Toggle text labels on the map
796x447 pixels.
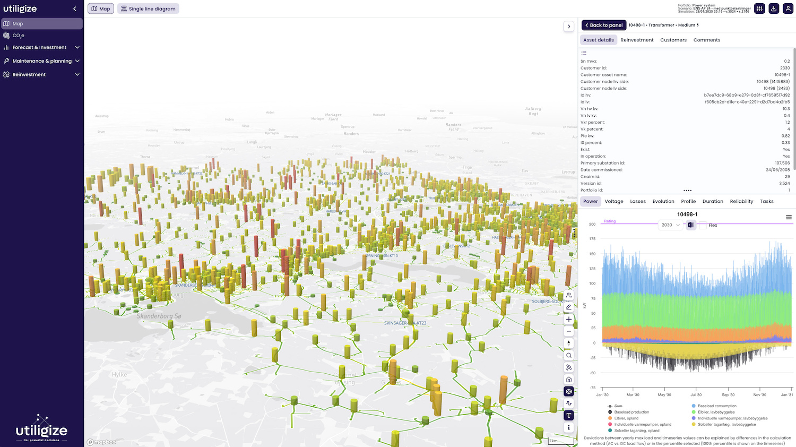pyautogui.click(x=569, y=416)
